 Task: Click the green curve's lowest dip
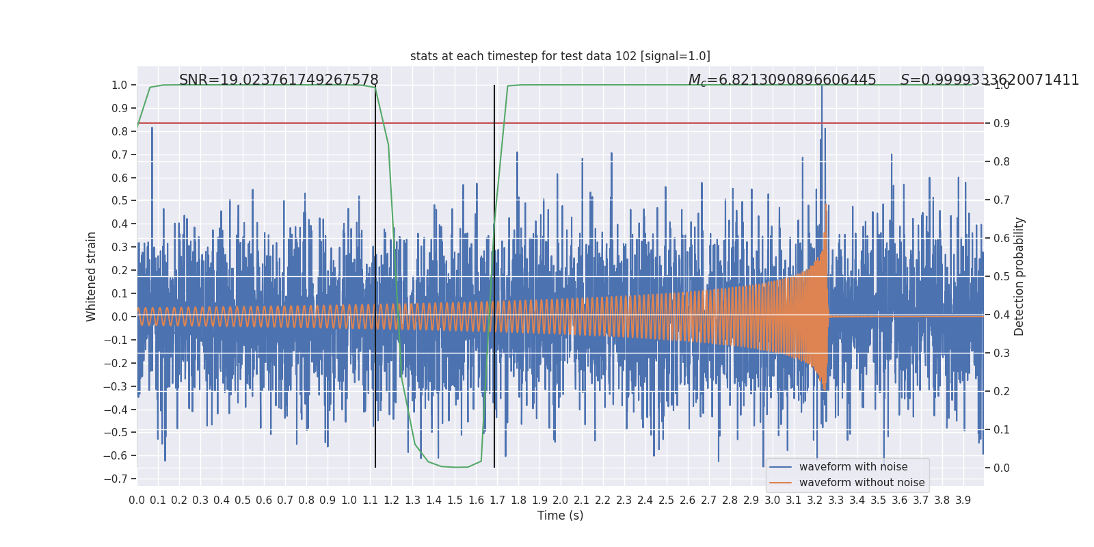(455, 467)
